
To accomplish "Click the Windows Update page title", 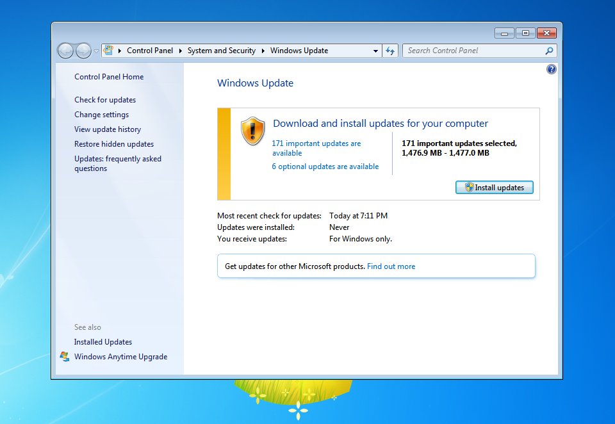I will tap(256, 83).
